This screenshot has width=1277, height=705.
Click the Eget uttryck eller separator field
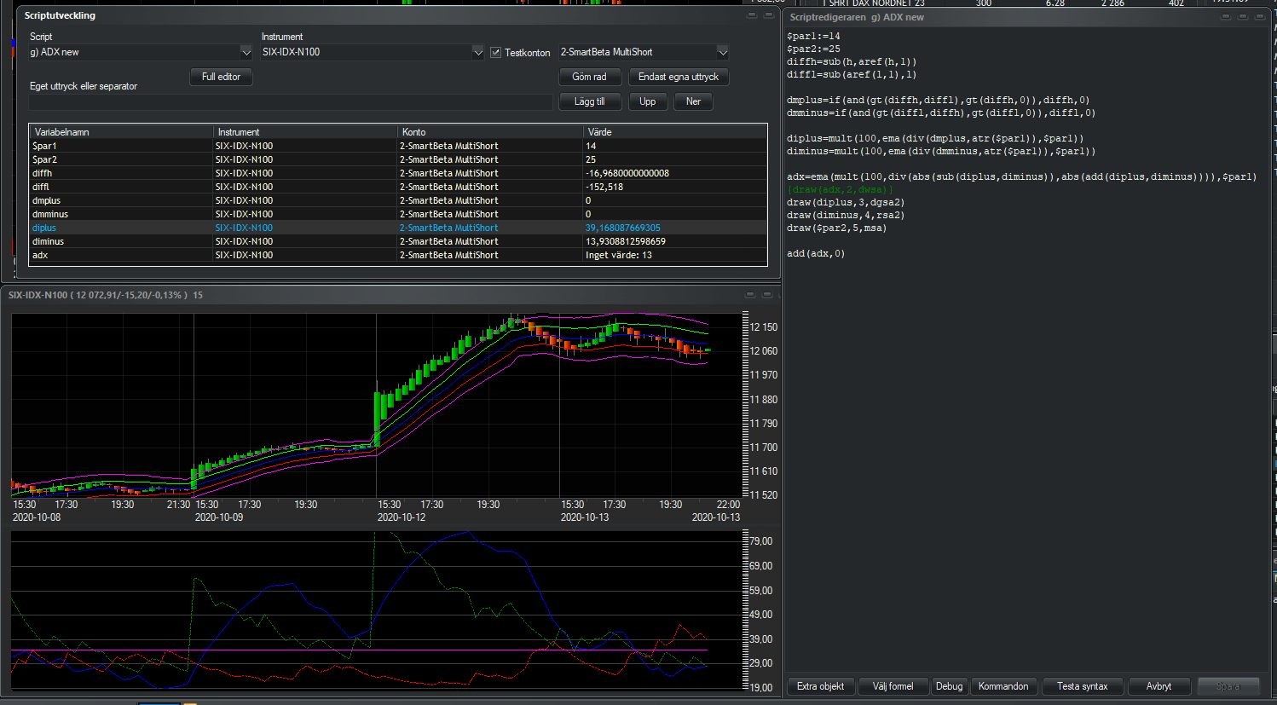coord(290,102)
